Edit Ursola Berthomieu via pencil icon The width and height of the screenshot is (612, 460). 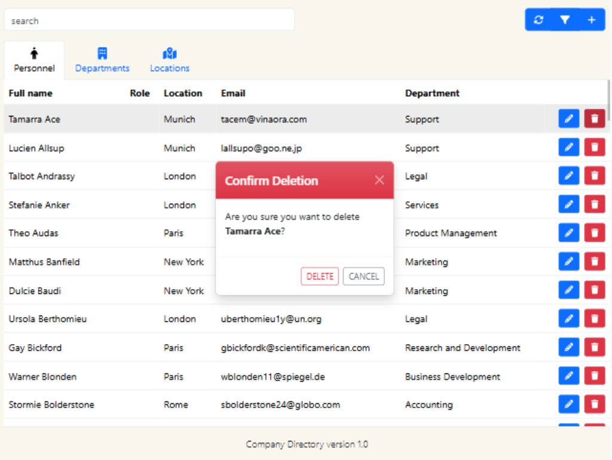(569, 318)
